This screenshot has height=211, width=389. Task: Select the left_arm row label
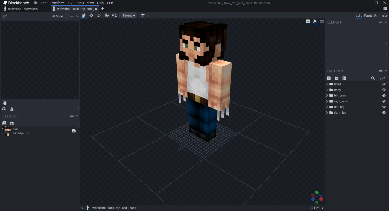(x=339, y=95)
